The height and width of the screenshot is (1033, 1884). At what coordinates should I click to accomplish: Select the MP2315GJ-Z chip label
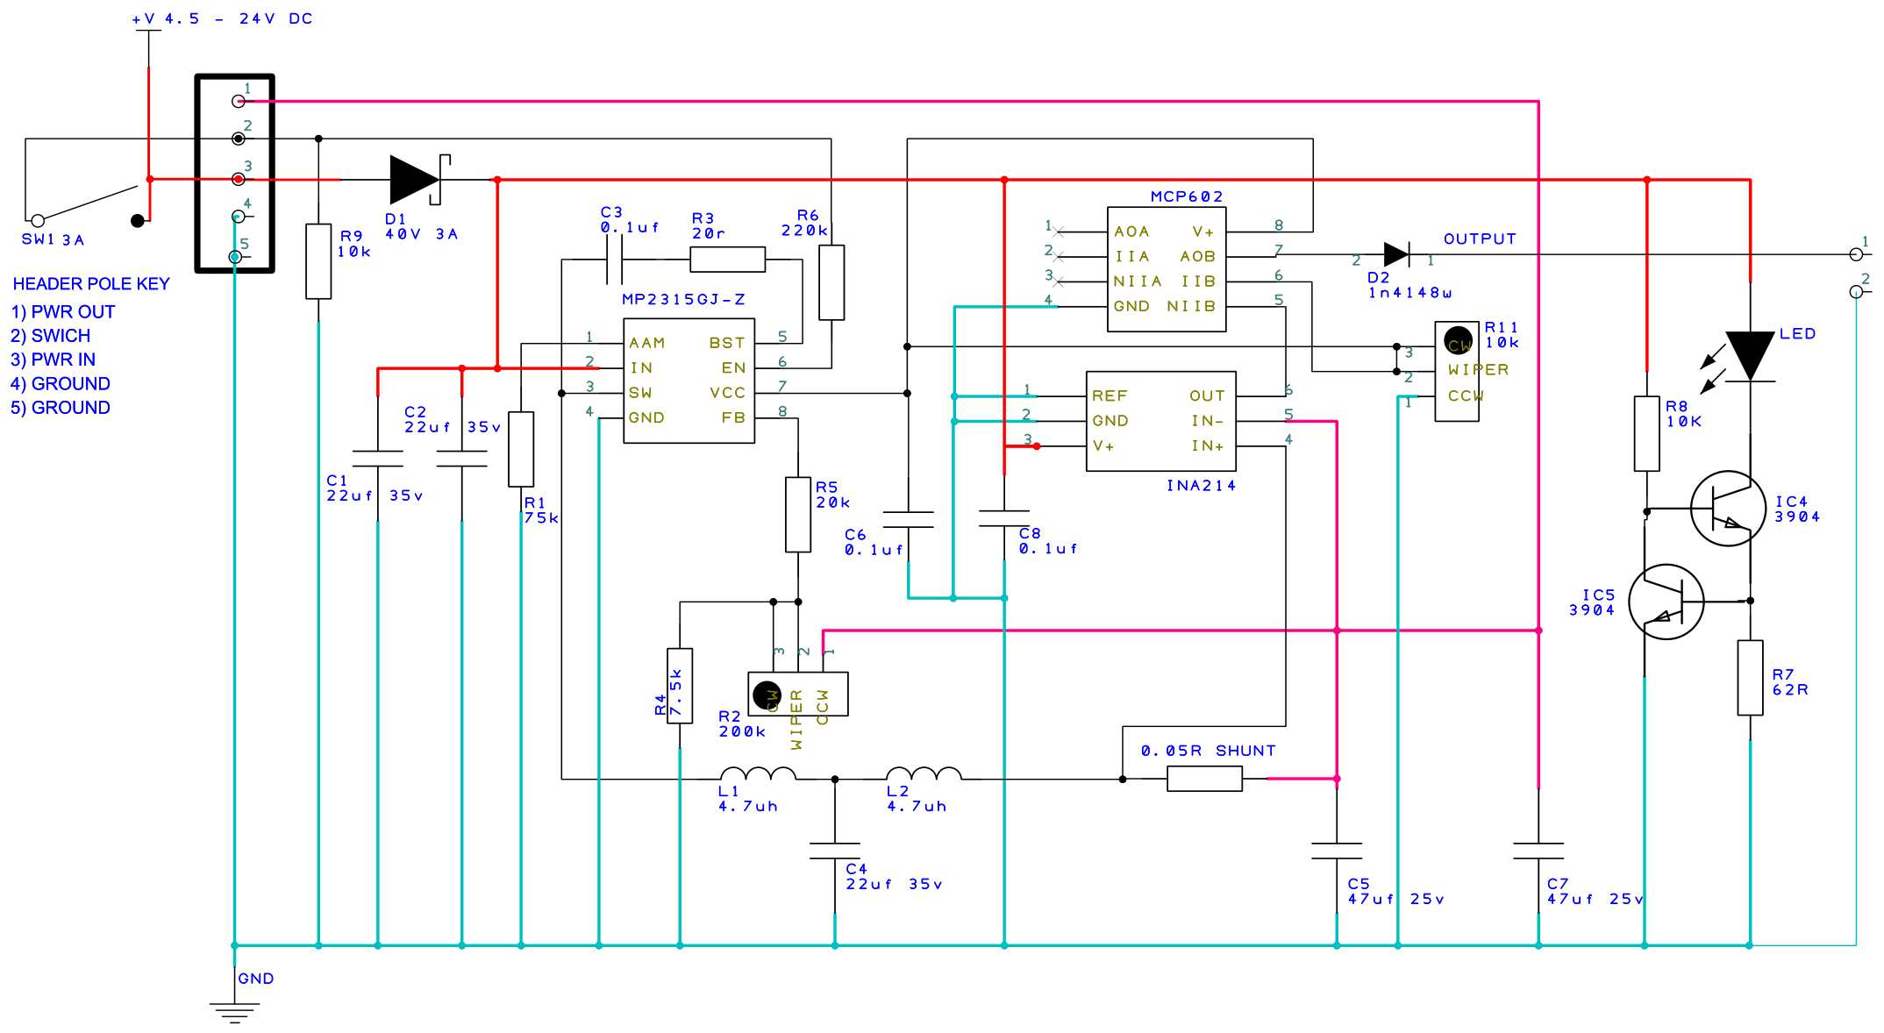pos(683,300)
